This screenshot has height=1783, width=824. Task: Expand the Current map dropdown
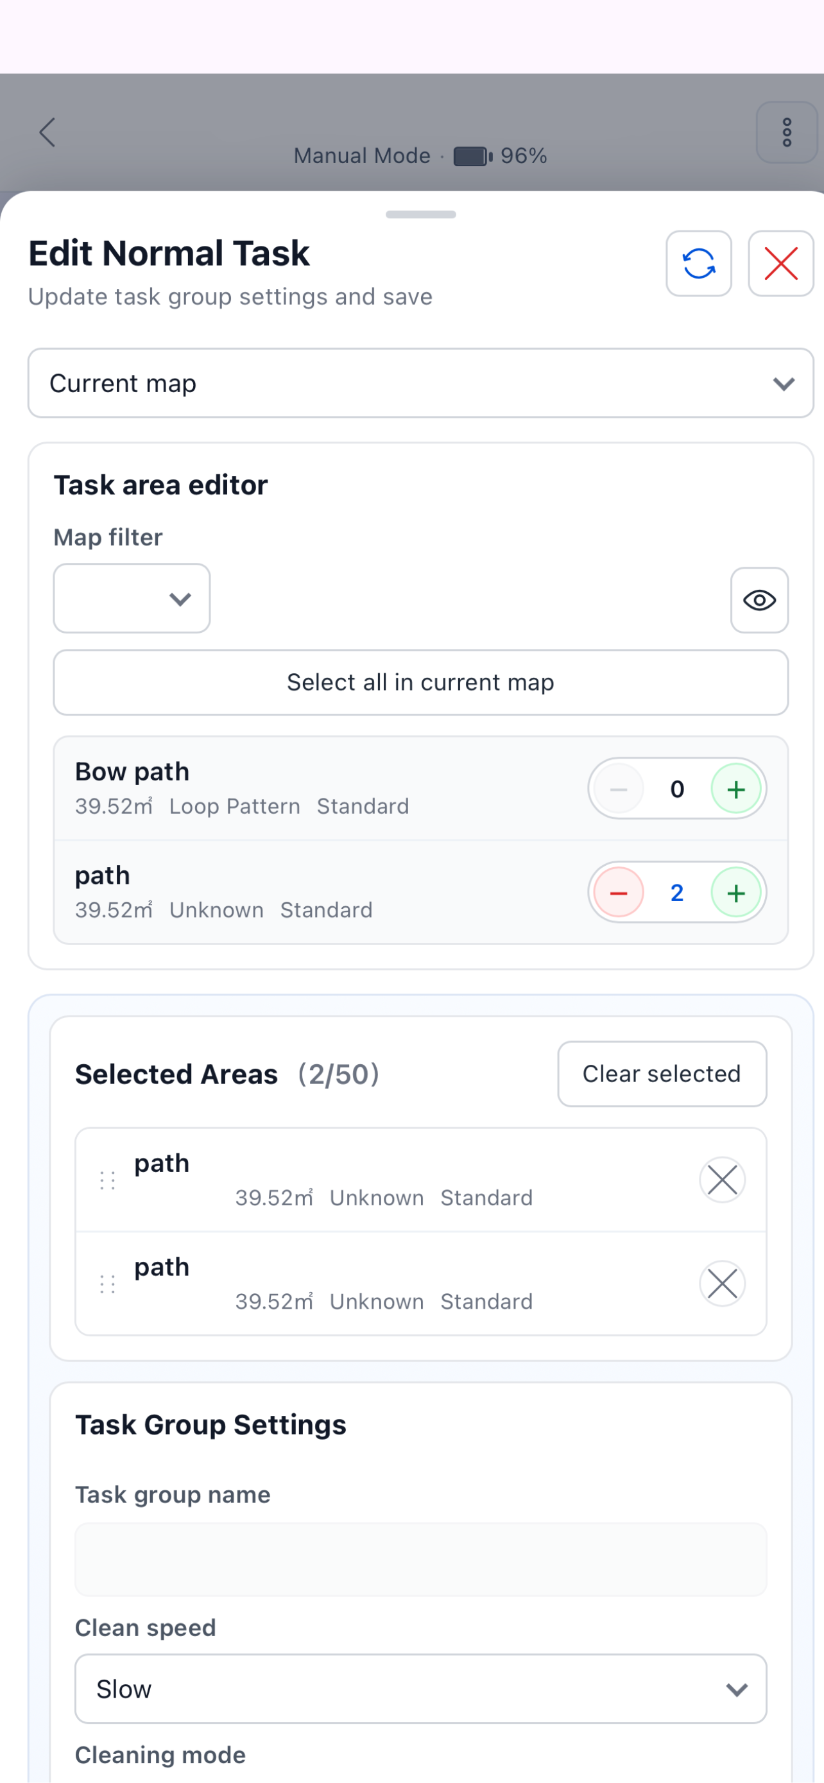(420, 383)
